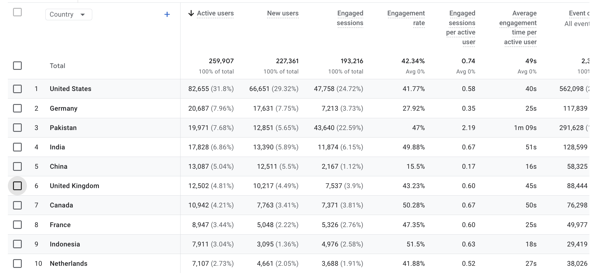Toggle the select-all checkbox in header

17,11
